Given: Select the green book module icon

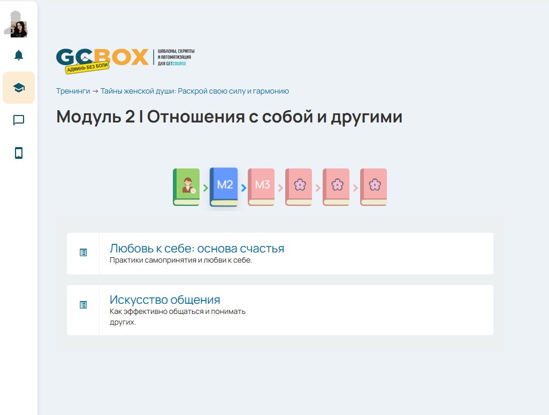Looking at the screenshot, I should point(186,187).
